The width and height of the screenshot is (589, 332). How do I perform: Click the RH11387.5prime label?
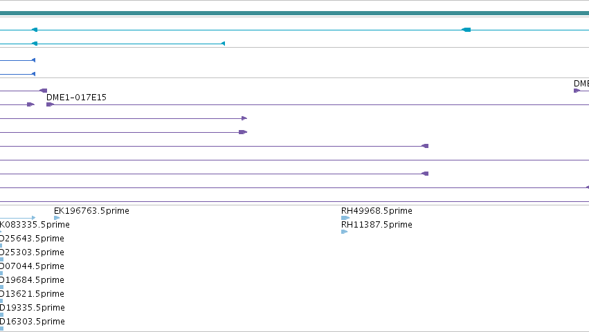click(x=377, y=225)
